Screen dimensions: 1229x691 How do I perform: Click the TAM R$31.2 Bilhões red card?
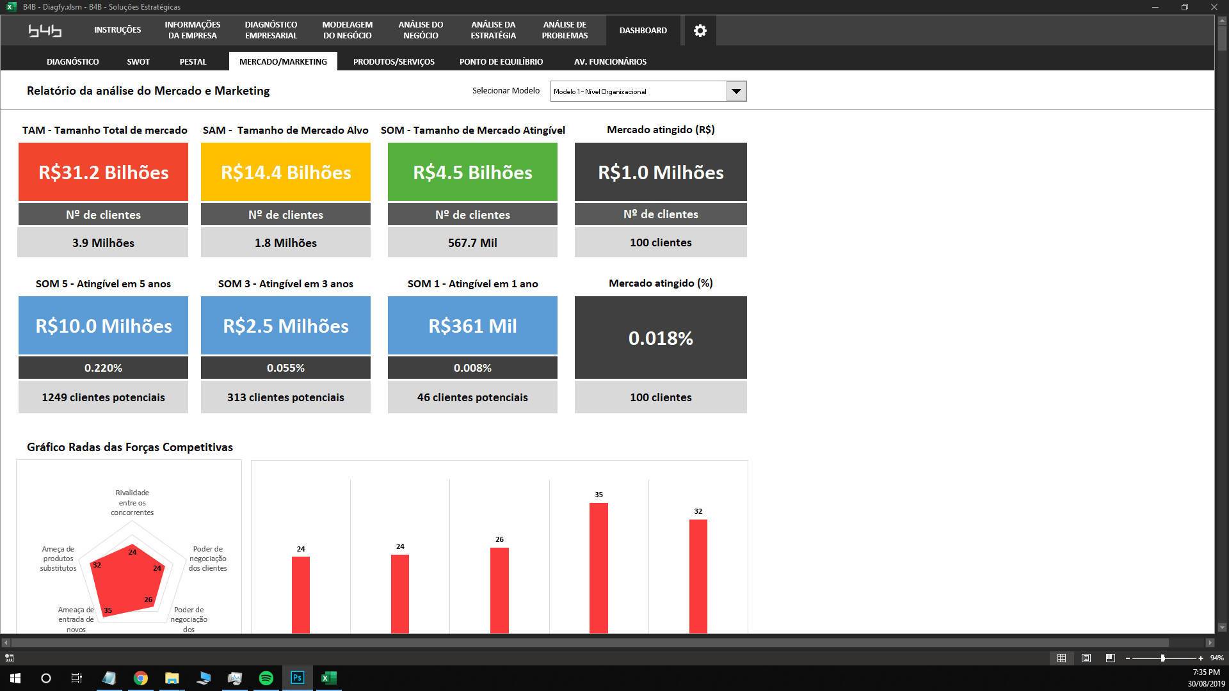coord(103,172)
